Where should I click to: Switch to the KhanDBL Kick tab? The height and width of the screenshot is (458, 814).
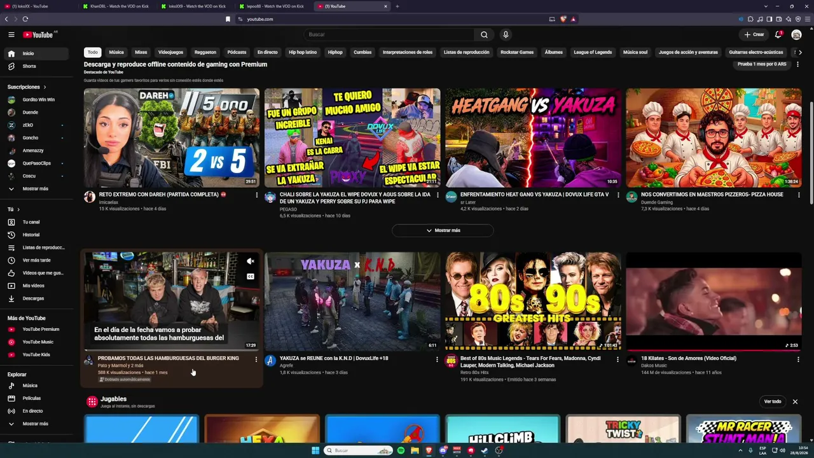(x=119, y=6)
